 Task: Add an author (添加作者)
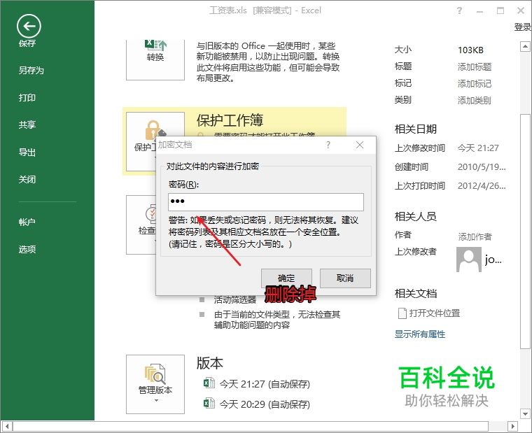point(475,236)
